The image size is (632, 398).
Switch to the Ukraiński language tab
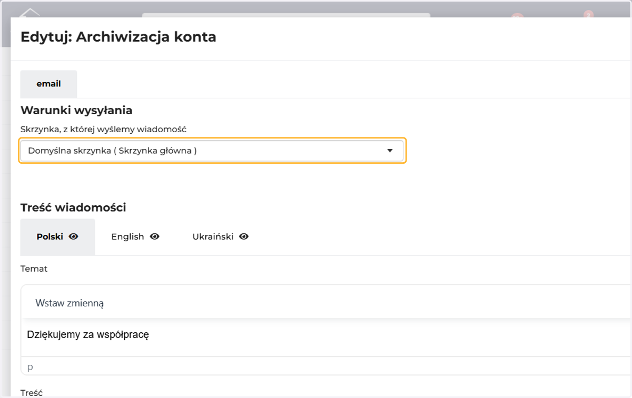(220, 237)
